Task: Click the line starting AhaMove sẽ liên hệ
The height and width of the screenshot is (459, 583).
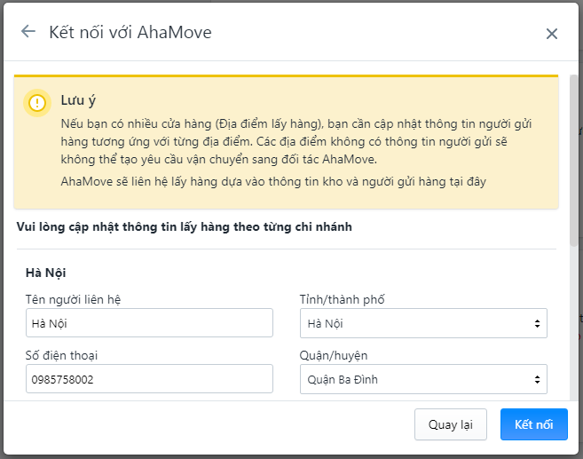Action: point(273,181)
